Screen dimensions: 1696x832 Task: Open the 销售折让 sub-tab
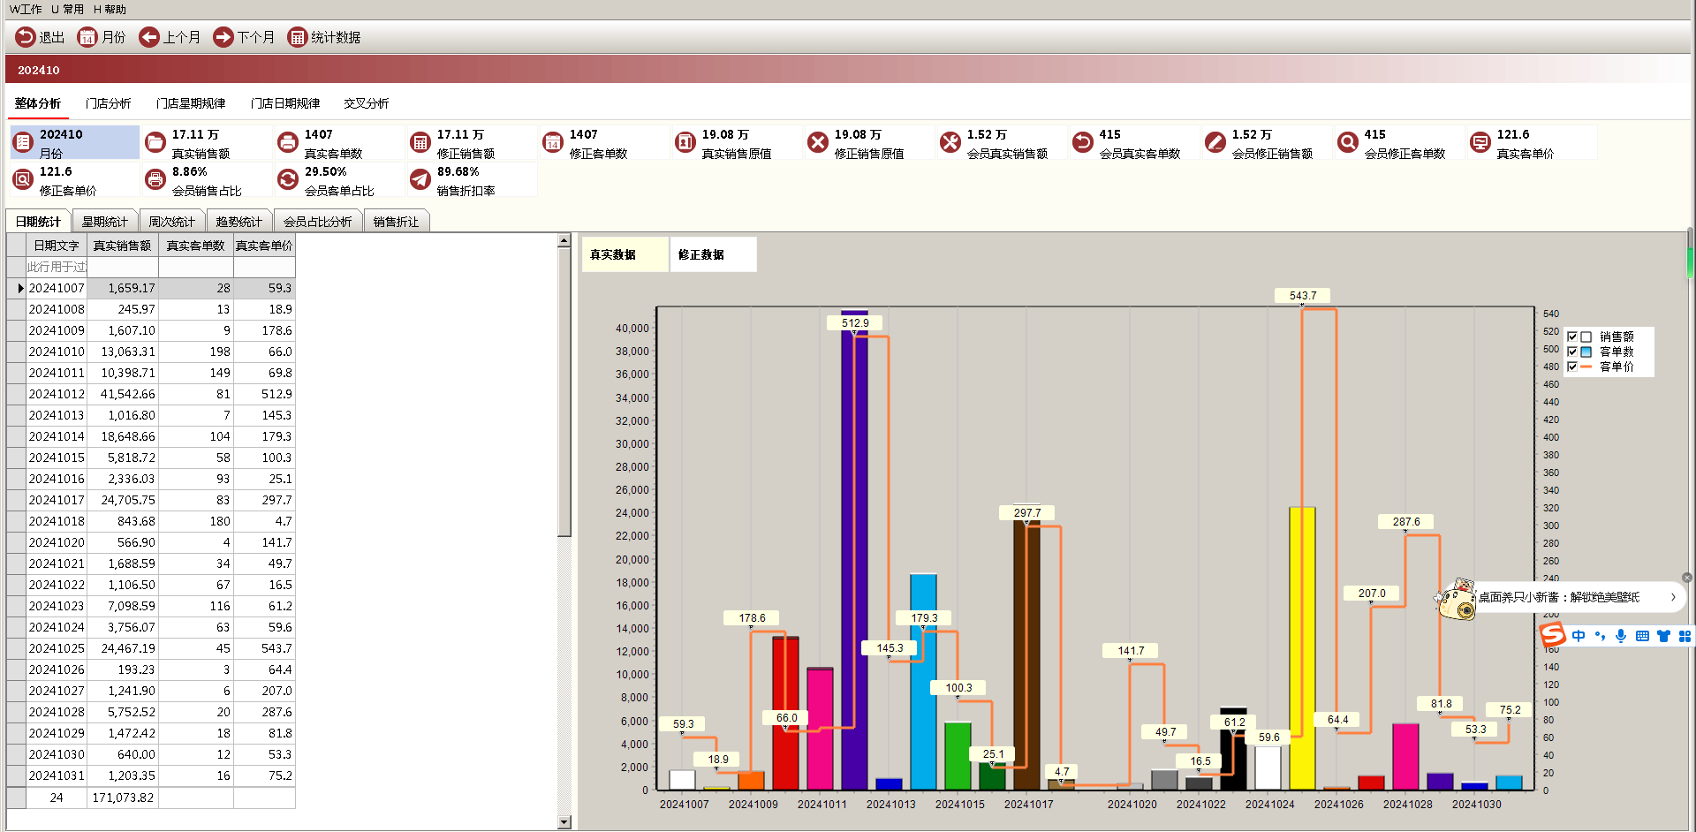[397, 222]
